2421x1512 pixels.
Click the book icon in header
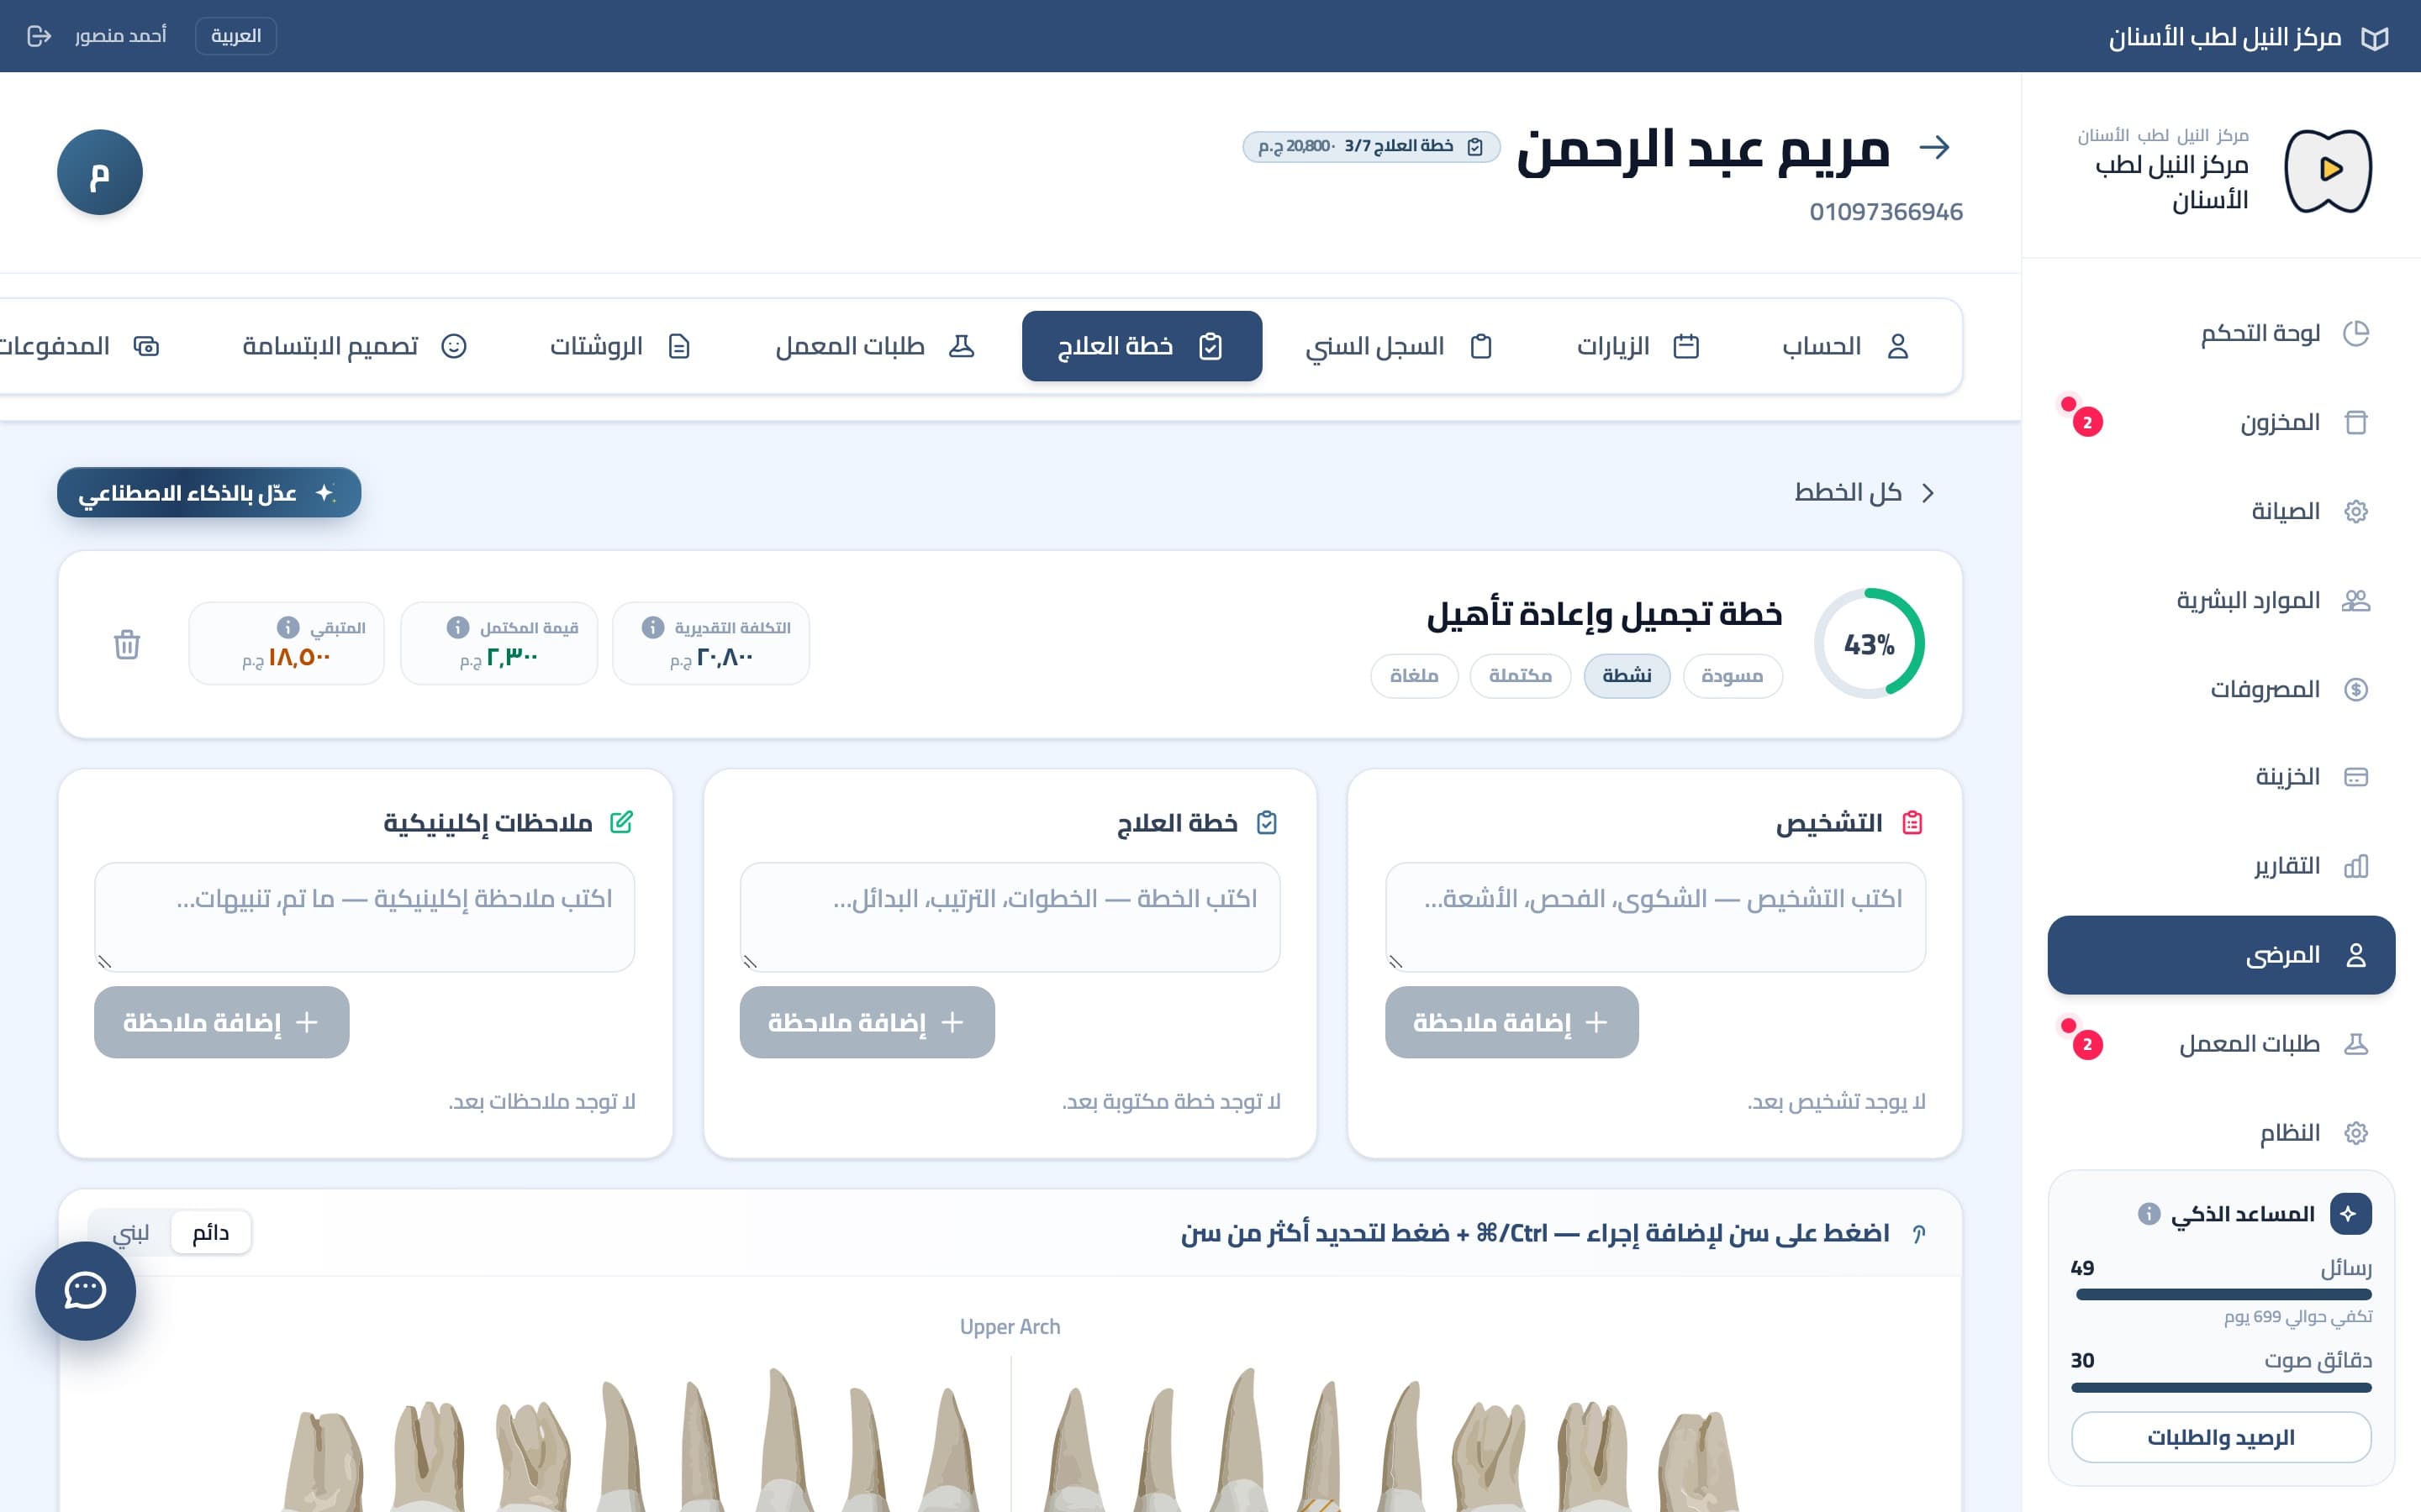point(2375,37)
